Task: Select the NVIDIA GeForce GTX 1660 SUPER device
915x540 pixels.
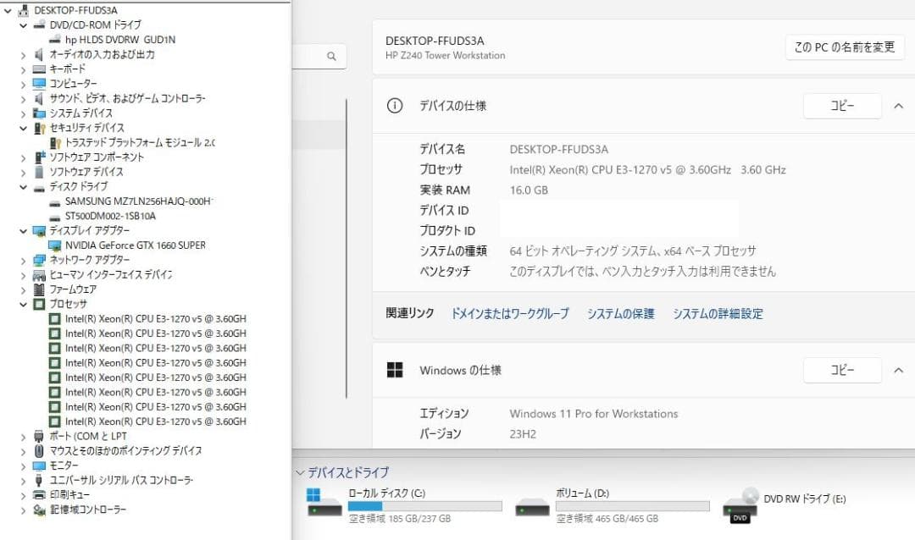Action: pos(136,245)
